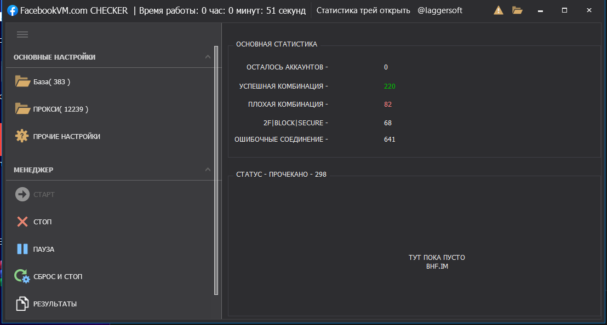Click the BHF.IM text
The image size is (607, 325).
click(x=437, y=266)
